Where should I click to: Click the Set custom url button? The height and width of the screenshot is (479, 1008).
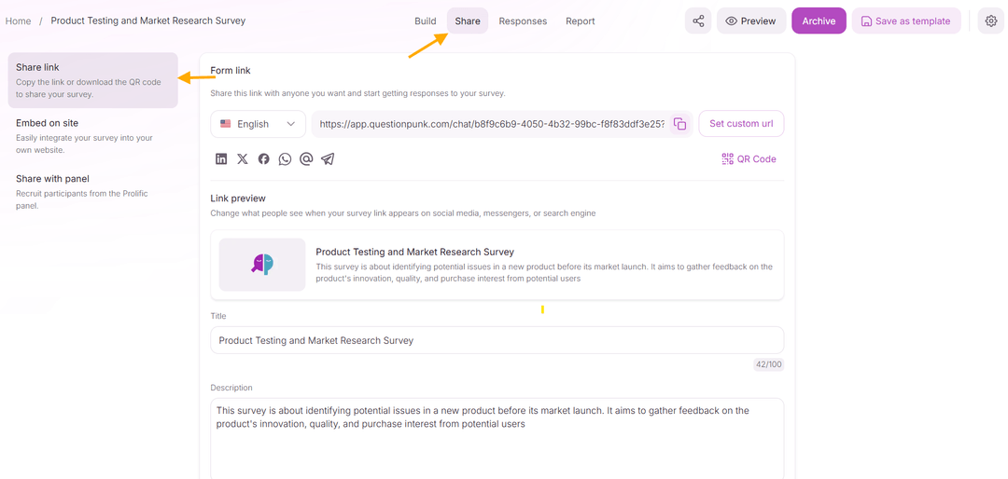[x=741, y=124]
